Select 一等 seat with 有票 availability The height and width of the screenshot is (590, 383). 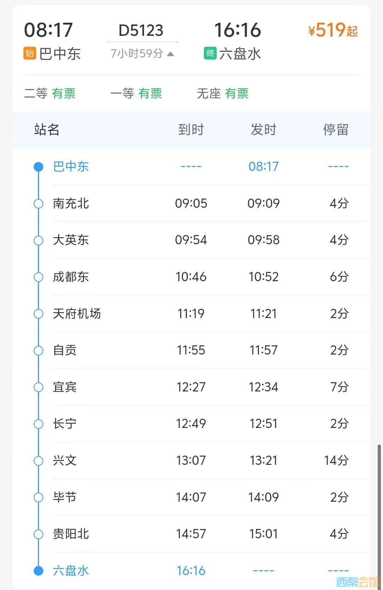point(136,94)
